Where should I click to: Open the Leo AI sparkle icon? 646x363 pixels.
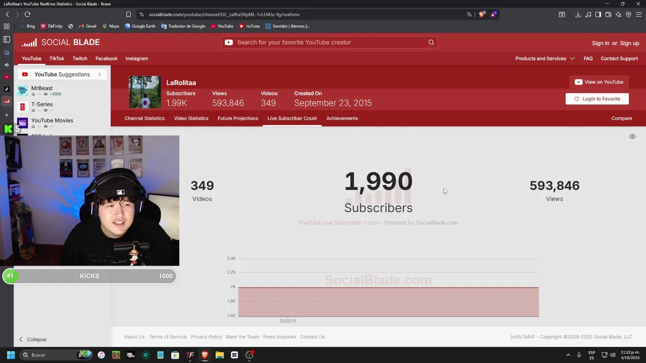coord(618,15)
